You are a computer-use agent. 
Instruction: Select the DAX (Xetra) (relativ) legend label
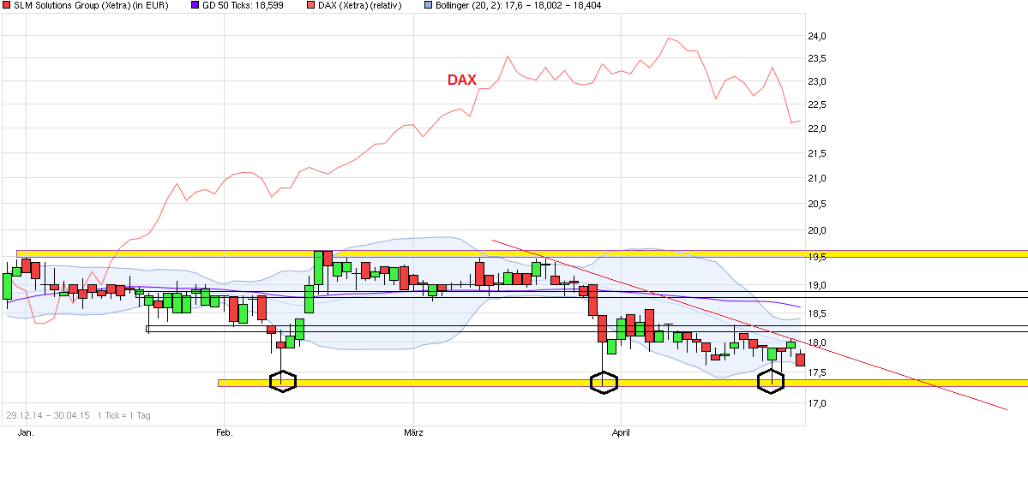click(x=358, y=5)
